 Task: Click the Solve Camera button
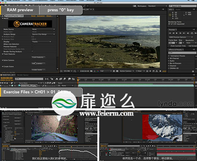click(38, 63)
